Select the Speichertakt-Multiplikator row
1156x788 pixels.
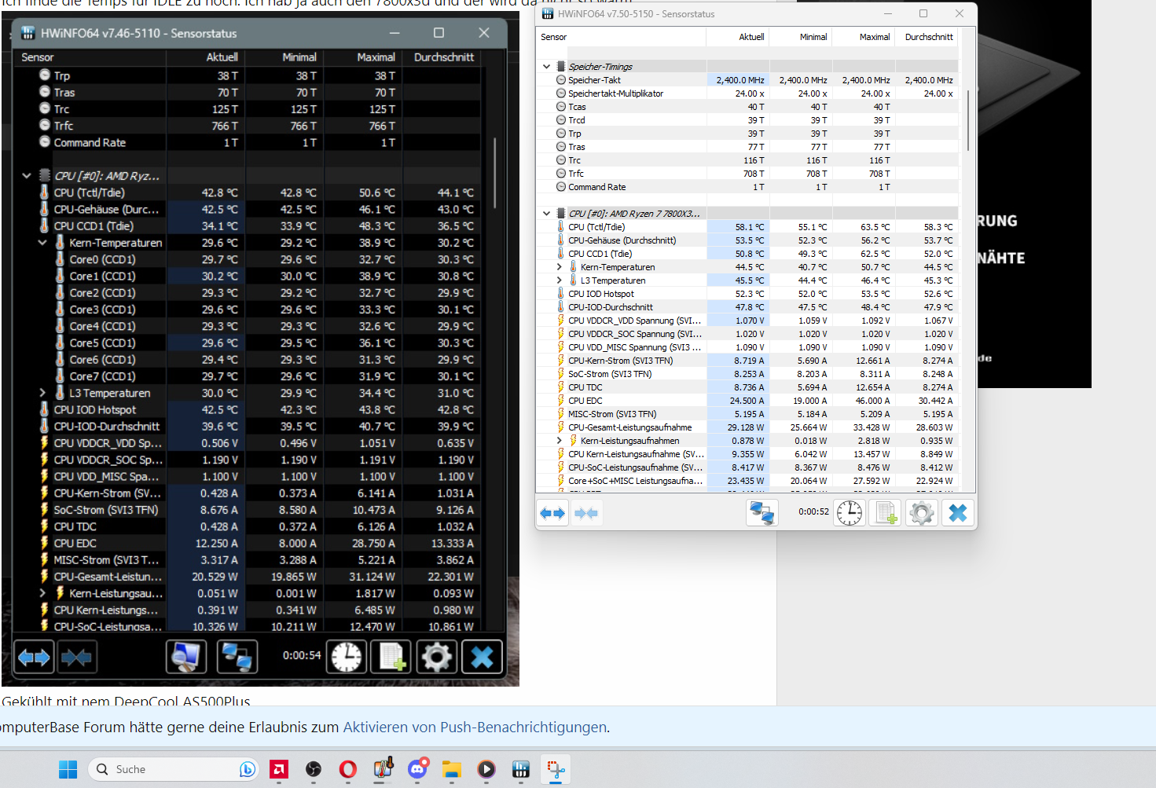[748, 93]
